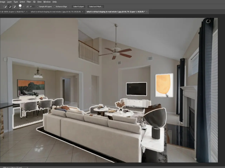Screen dimensions: 225x168
Task: Enable the Sample All Layers checkbox
Action: [x=38, y=6]
